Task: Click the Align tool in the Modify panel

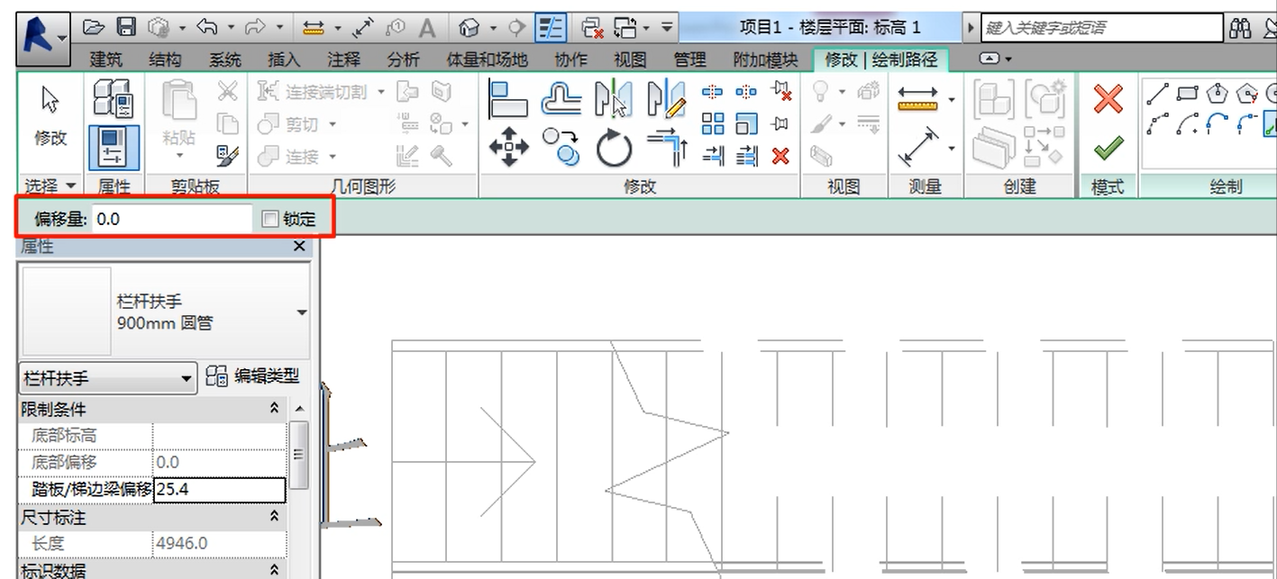Action: [x=508, y=99]
